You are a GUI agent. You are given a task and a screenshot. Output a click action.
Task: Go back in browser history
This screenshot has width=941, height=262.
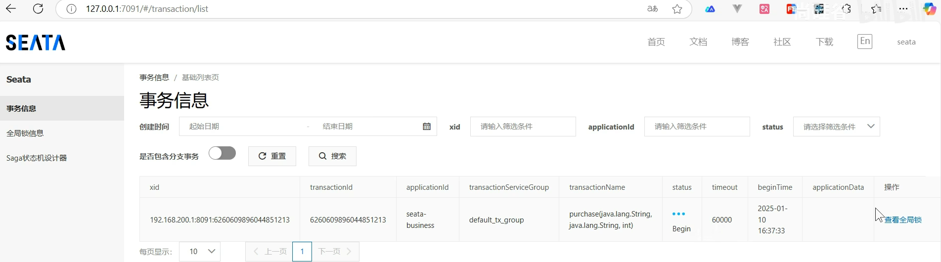click(11, 9)
